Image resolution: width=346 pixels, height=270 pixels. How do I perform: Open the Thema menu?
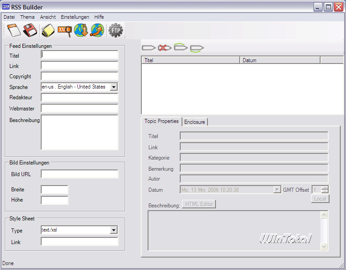pos(27,17)
